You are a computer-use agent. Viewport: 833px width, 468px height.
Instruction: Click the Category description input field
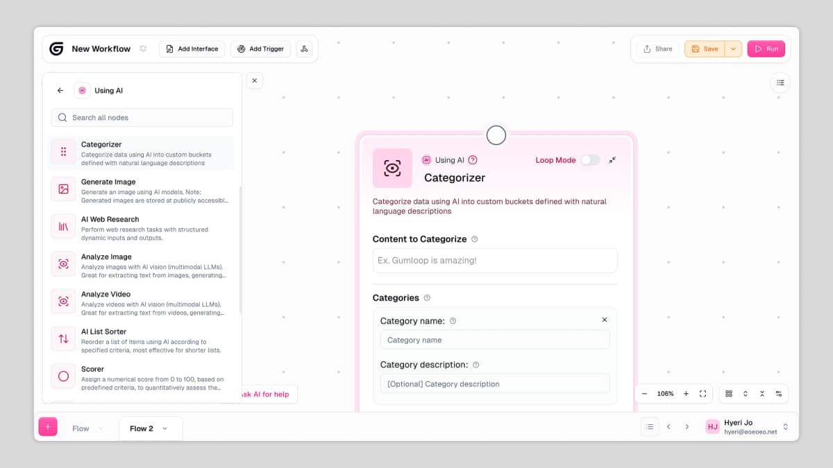pyautogui.click(x=495, y=383)
